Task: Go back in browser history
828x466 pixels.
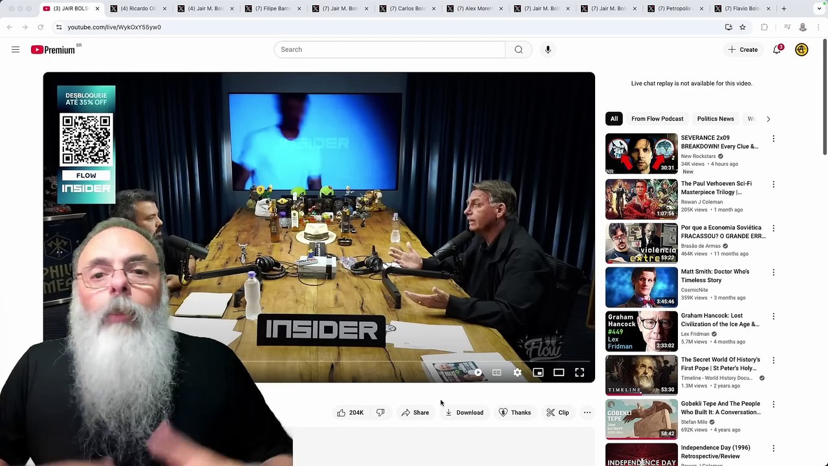Action: pyautogui.click(x=10, y=27)
